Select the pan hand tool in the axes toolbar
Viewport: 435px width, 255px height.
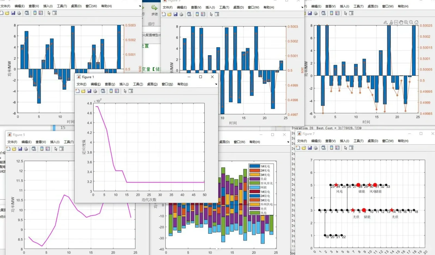(401, 22)
